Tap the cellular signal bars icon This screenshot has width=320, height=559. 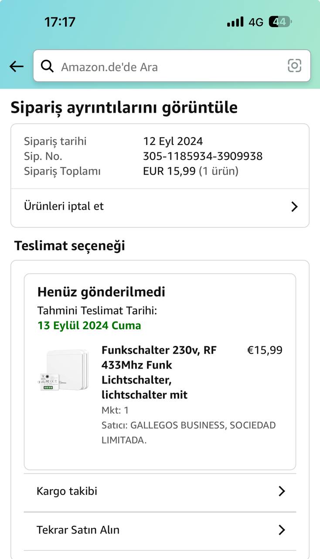235,22
